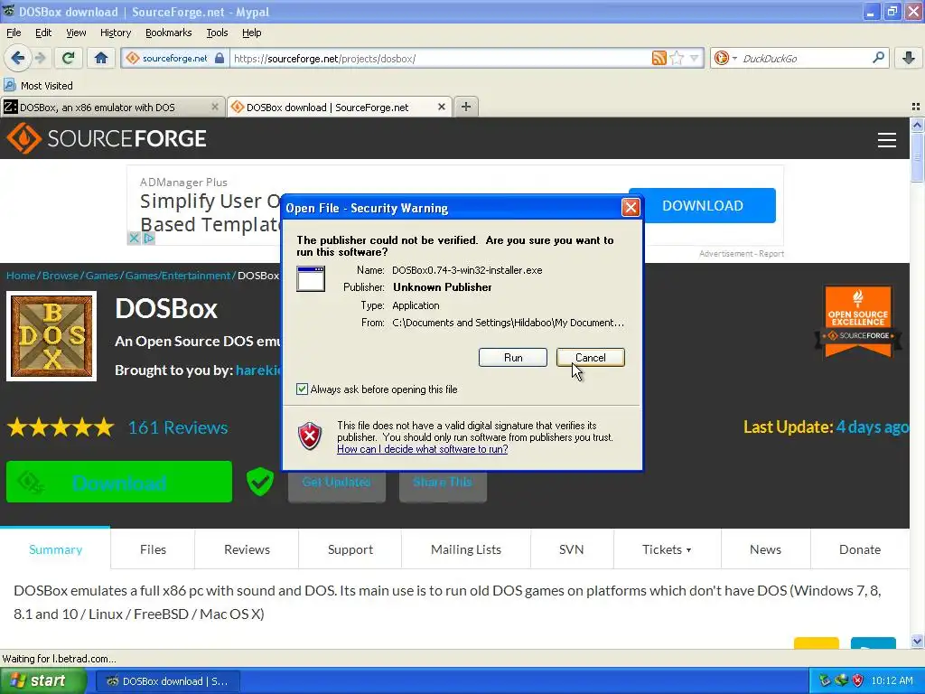Image resolution: width=925 pixels, height=694 pixels.
Task: Open the address bar history dropdown arrow
Action: 695,58
